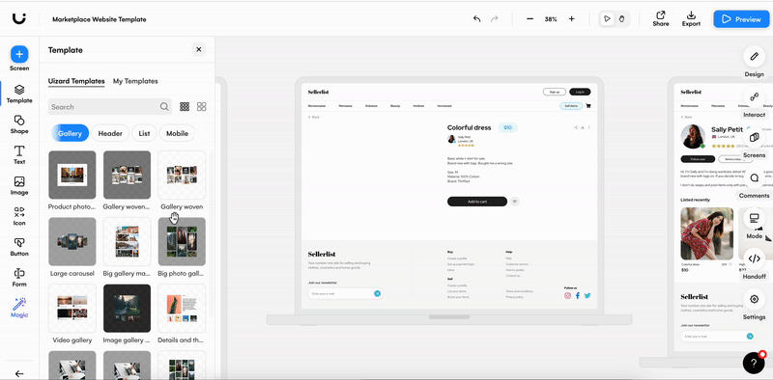Click the Log in button on canvas
The width and height of the screenshot is (773, 380).
pyautogui.click(x=580, y=92)
